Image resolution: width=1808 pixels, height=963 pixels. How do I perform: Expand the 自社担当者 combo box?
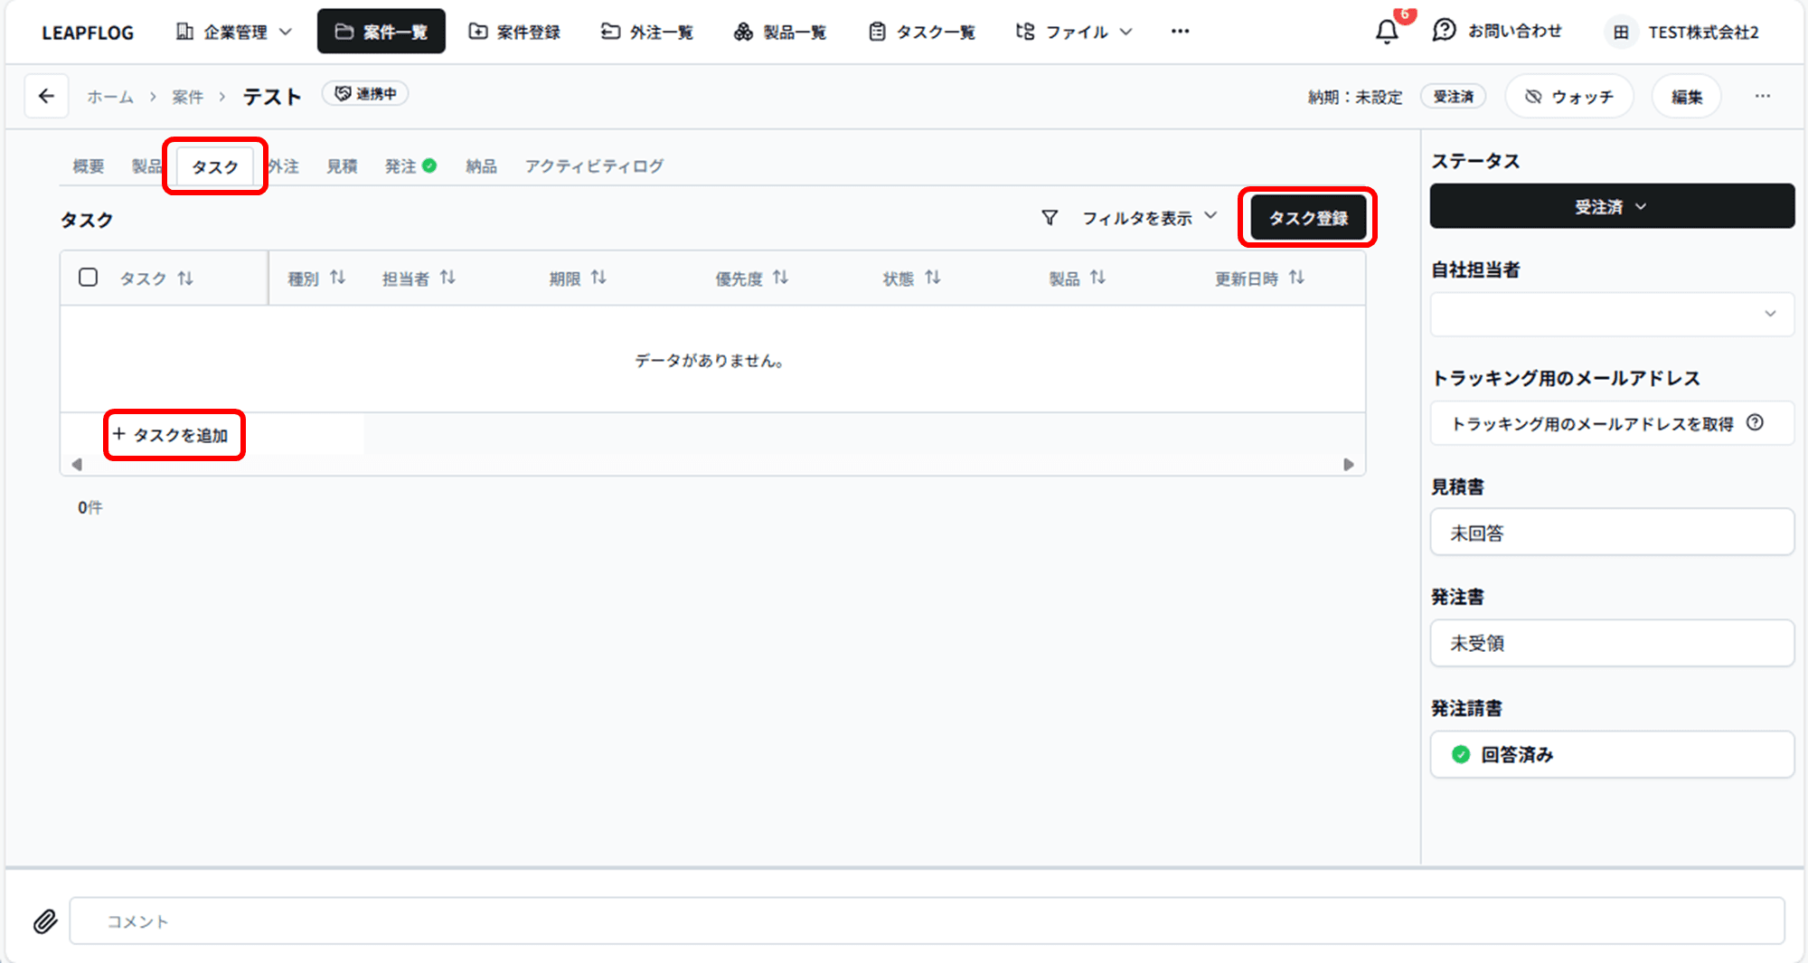(x=1611, y=315)
